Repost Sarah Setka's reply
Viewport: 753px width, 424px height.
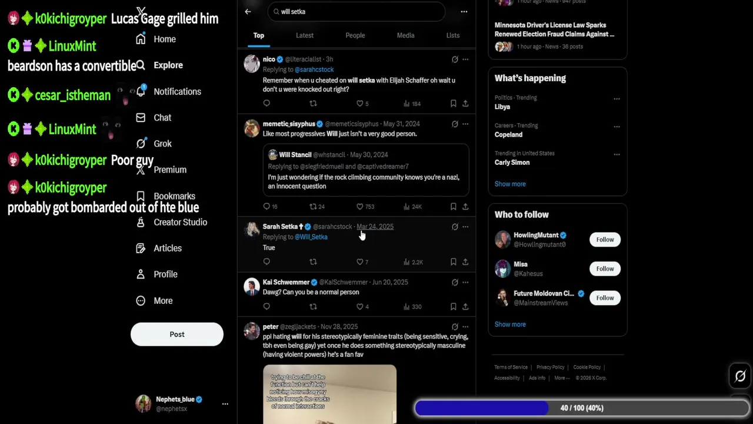(313, 262)
